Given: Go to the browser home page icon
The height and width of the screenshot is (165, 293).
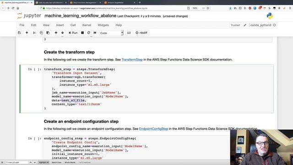Looking at the screenshot, I should pyautogui.click(x=18, y=8).
